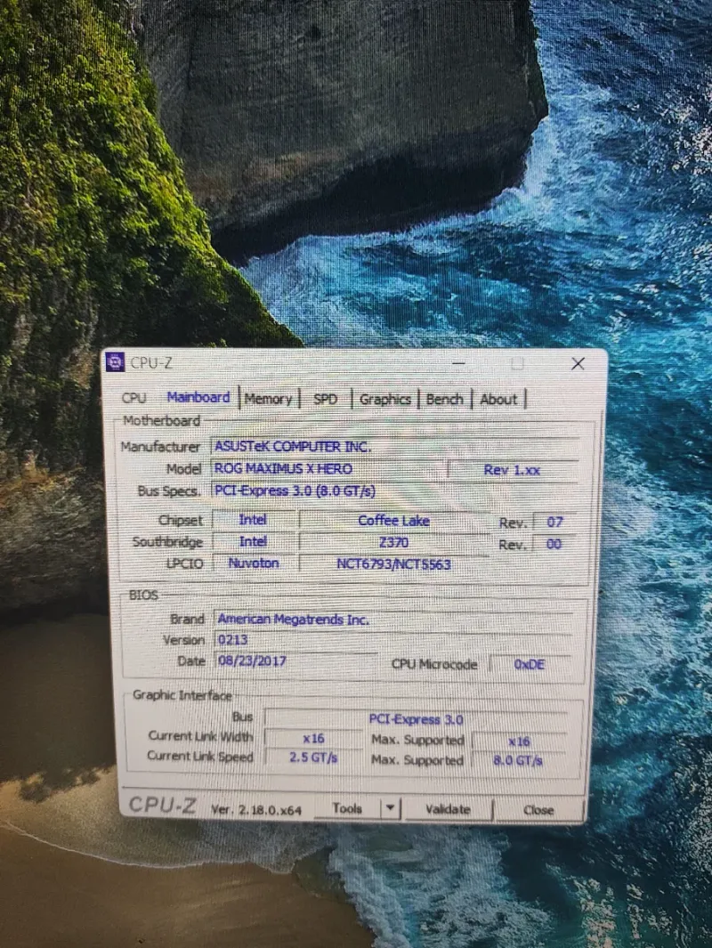The width and height of the screenshot is (712, 948).
Task: Click the Max. Supported 8.0 GT/s value
Action: point(519,760)
